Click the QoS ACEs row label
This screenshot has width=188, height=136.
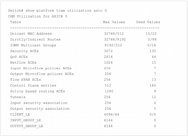tap(19, 57)
